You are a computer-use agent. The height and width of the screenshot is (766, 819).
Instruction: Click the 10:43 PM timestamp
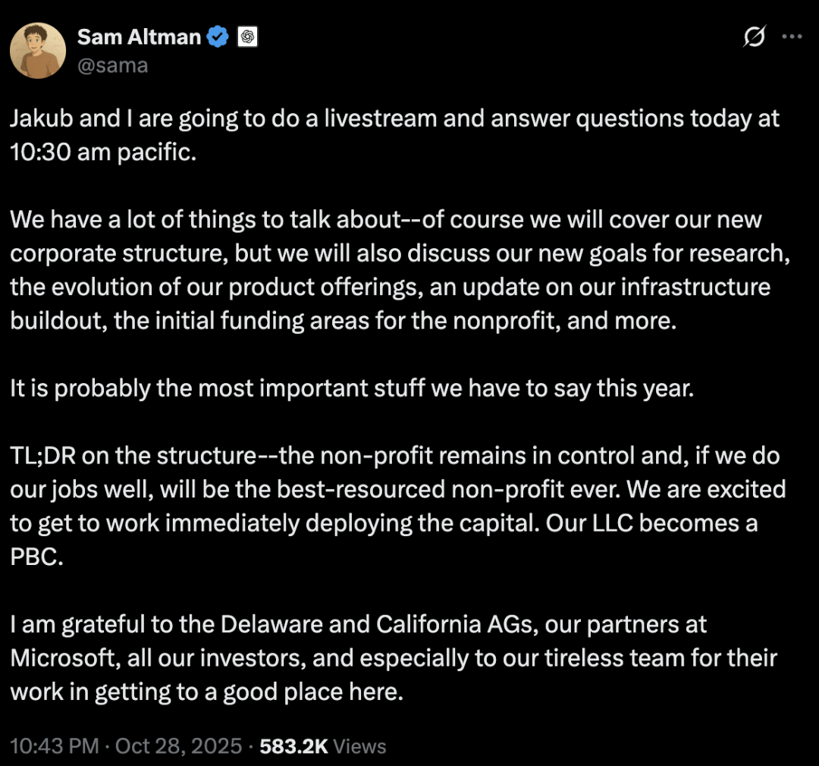55,746
